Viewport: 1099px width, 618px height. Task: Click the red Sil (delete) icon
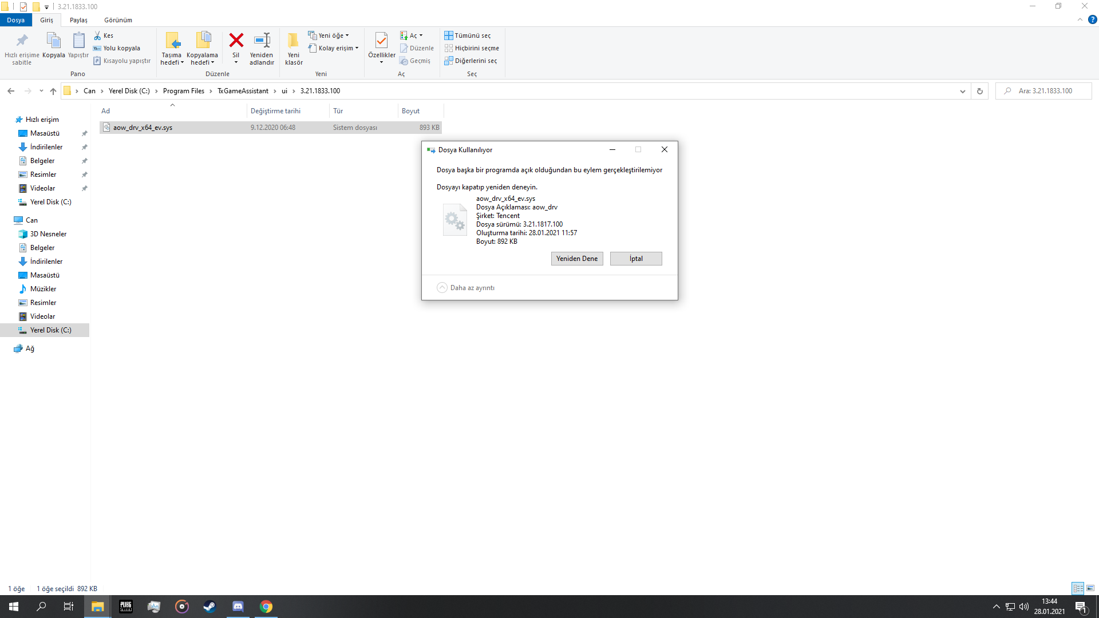click(x=236, y=41)
